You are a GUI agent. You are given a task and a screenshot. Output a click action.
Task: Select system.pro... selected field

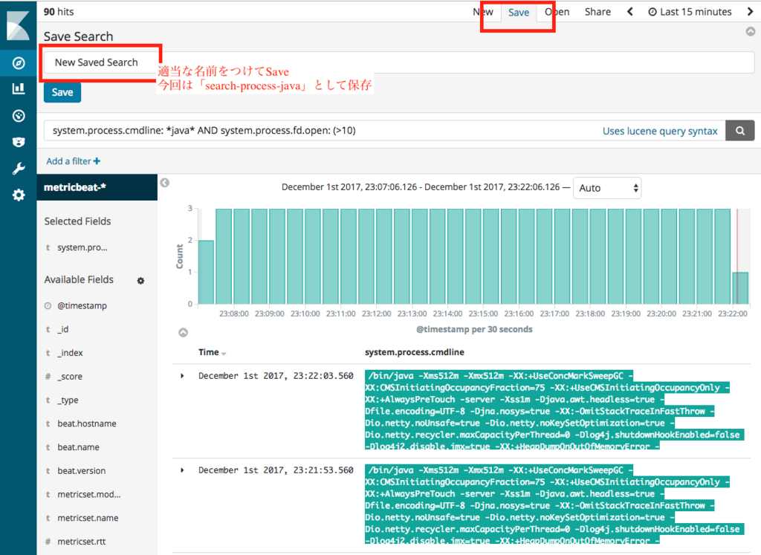pyautogui.click(x=82, y=247)
